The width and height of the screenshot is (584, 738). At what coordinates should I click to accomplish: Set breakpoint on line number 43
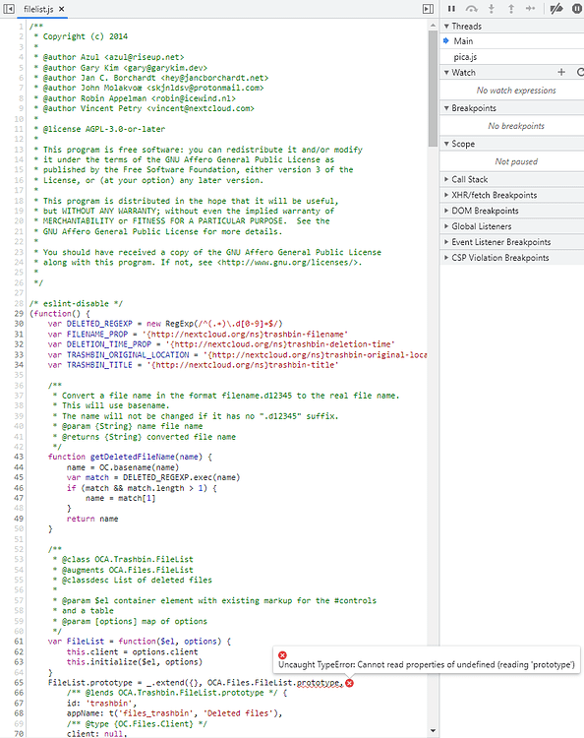(19, 457)
